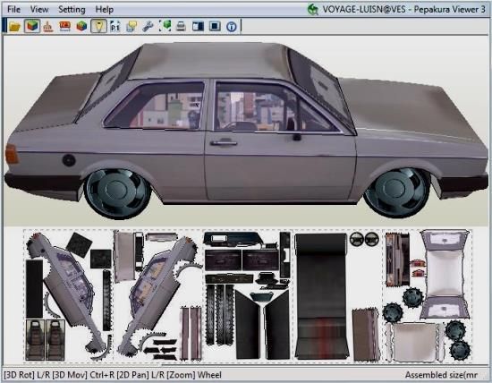Viewport: 492px width, 383px height.
Task: Click the car seats pattern piece
Action: (46, 340)
